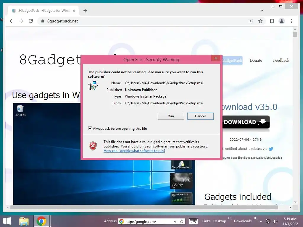The image size is (303, 227).
Task: Click the 'Download v35.0' heading
Action: point(249,107)
